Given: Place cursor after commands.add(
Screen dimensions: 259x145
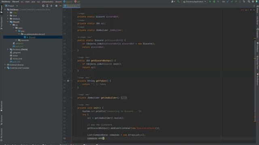Looking at the screenshot, I should tap(103, 138).
